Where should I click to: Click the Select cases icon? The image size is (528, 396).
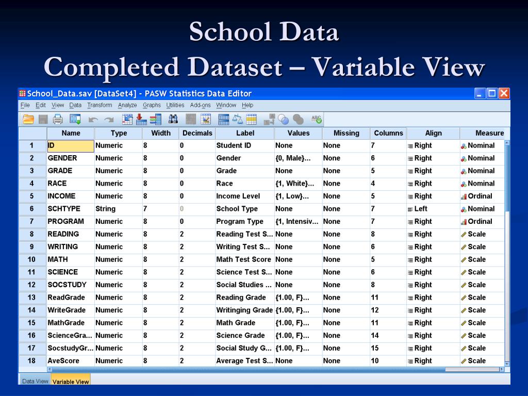[x=251, y=119]
